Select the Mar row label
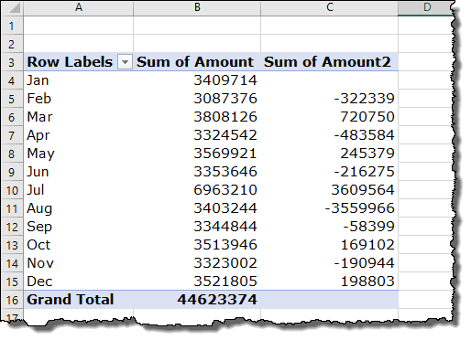Image resolution: width=471 pixels, height=340 pixels. [79, 117]
